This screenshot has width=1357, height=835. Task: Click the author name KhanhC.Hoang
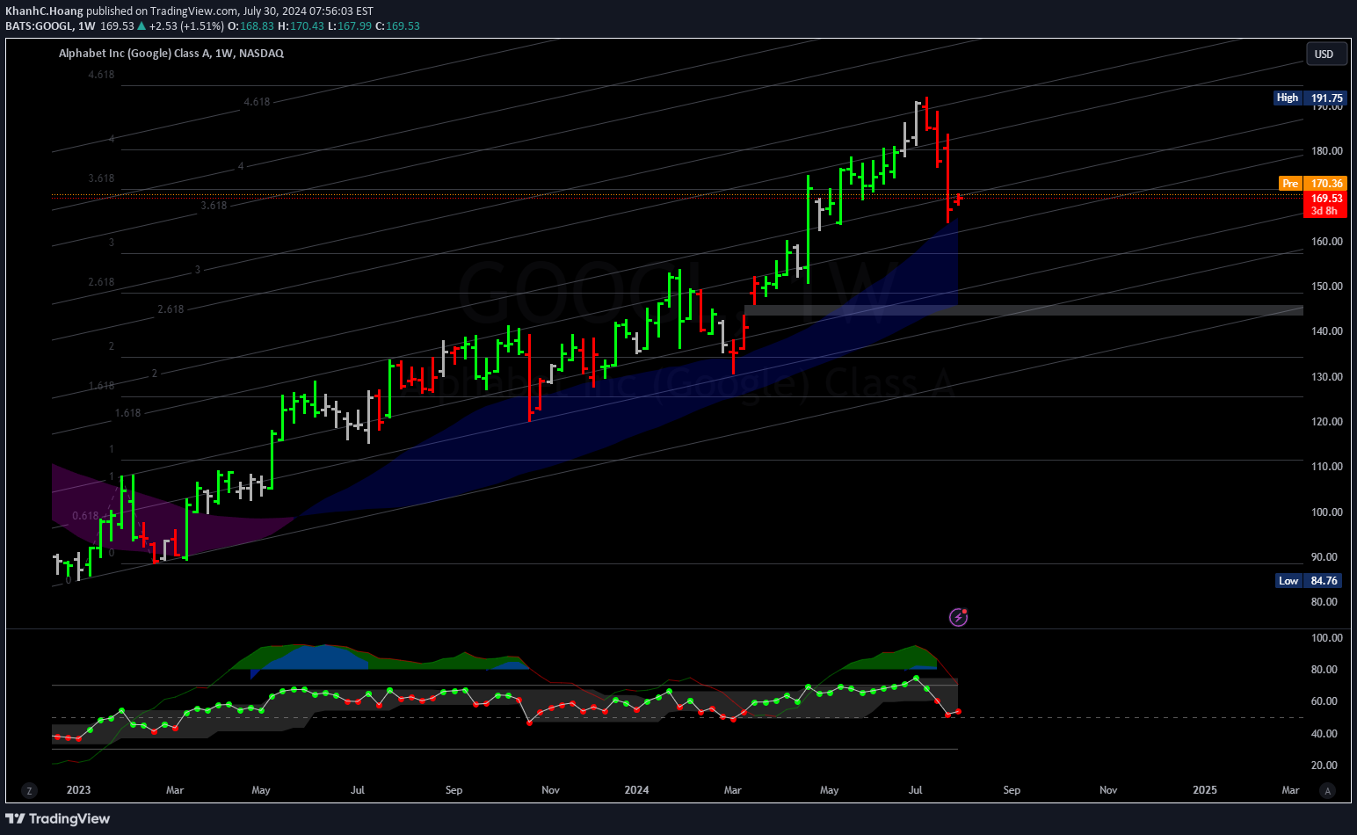coord(44,11)
